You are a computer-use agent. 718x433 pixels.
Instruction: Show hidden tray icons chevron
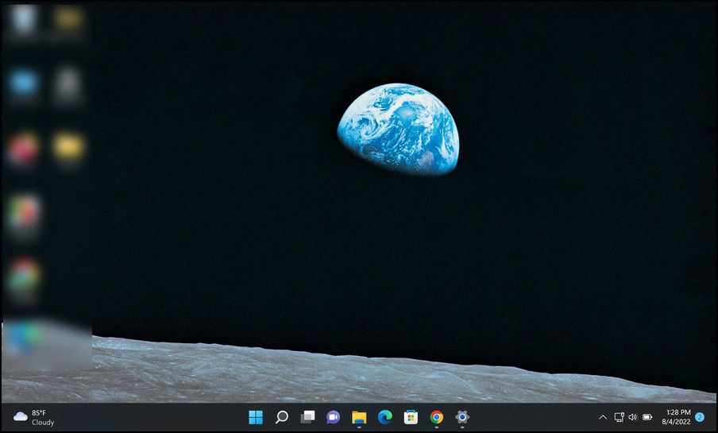[603, 417]
